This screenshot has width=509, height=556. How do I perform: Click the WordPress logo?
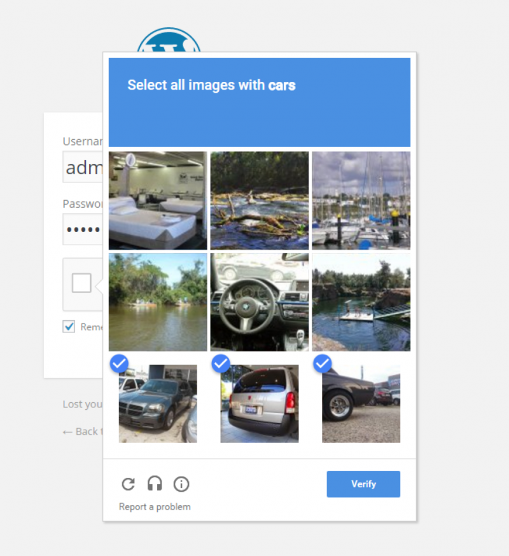click(169, 39)
